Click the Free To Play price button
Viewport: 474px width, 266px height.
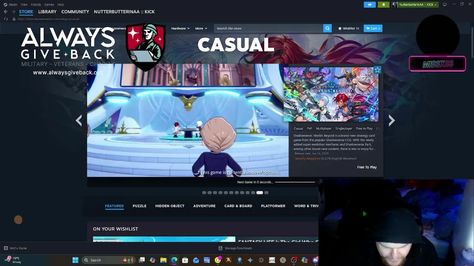click(367, 167)
